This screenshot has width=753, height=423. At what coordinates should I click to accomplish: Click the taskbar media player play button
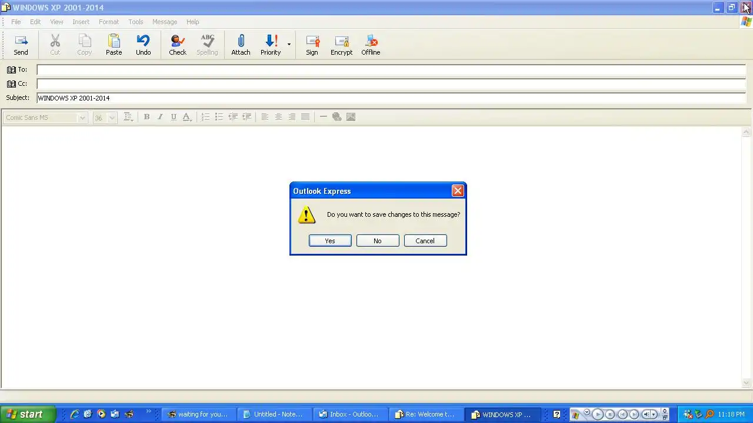(597, 414)
